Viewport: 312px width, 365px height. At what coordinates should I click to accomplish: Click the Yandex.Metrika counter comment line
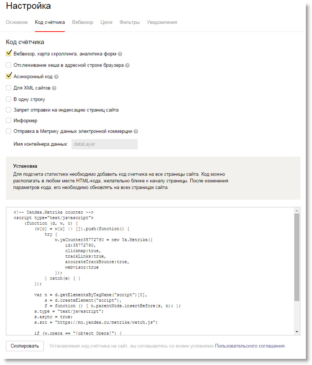54,212
